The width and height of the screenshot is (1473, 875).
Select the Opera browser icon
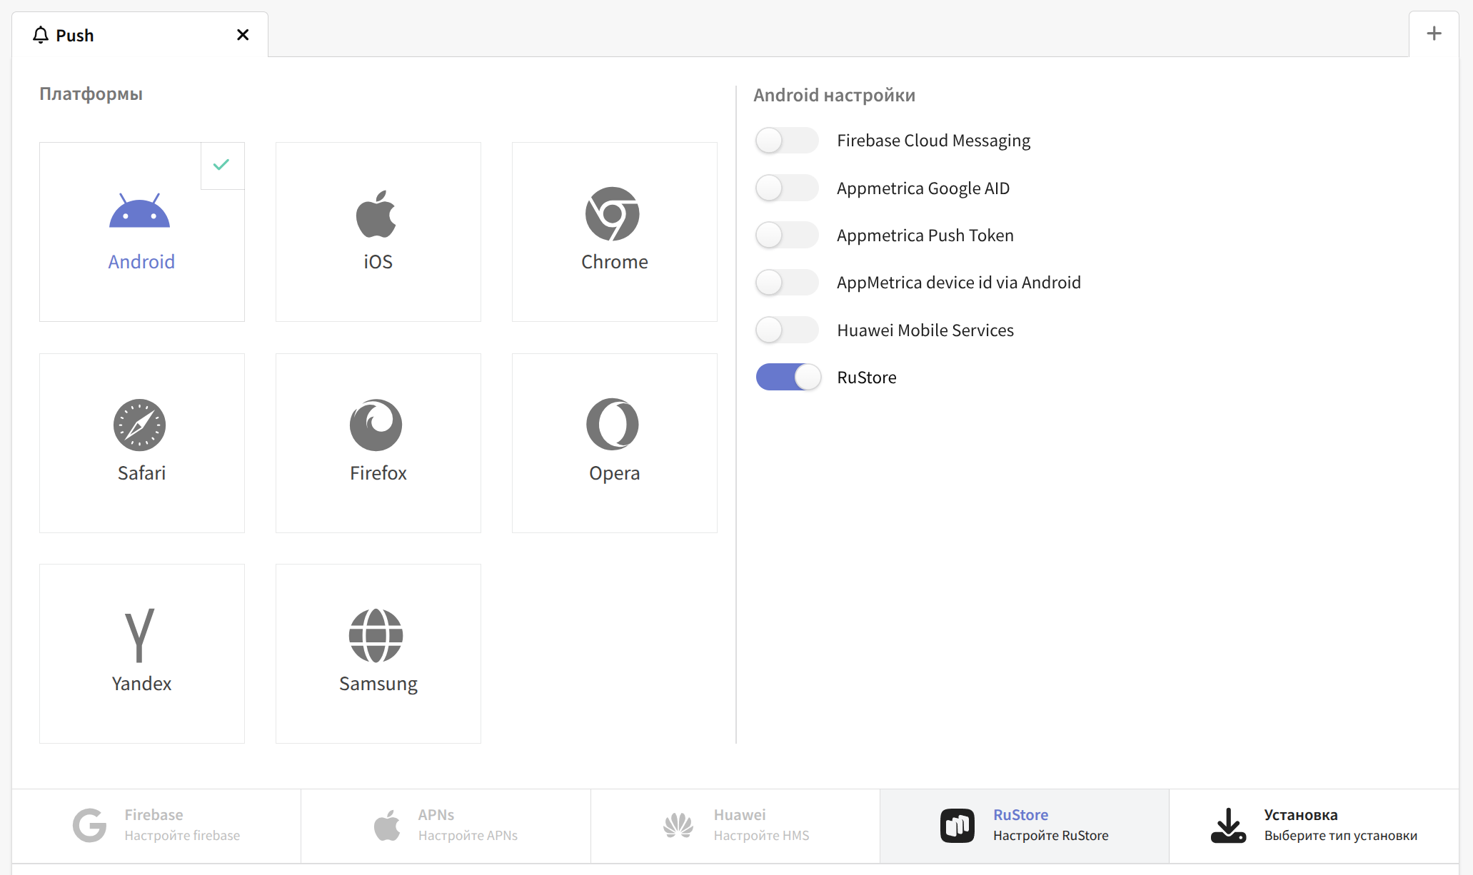pyautogui.click(x=613, y=425)
